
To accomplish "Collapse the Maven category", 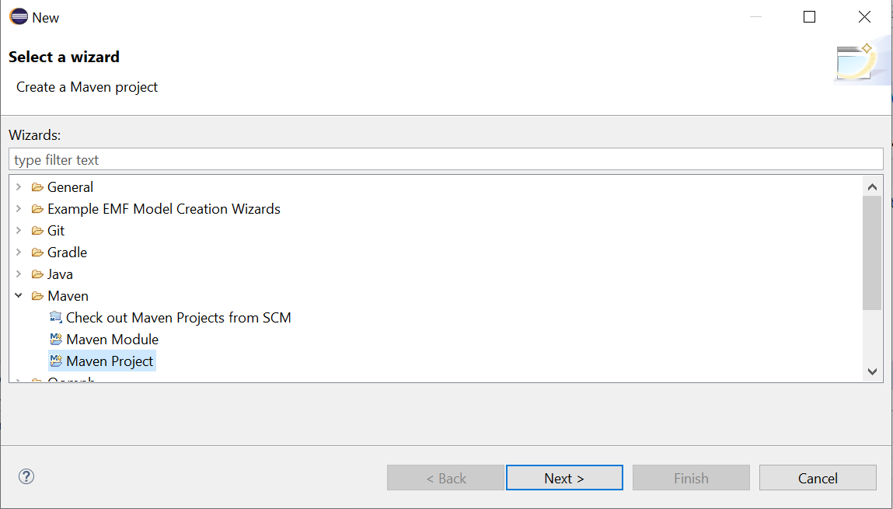I will tap(18, 295).
